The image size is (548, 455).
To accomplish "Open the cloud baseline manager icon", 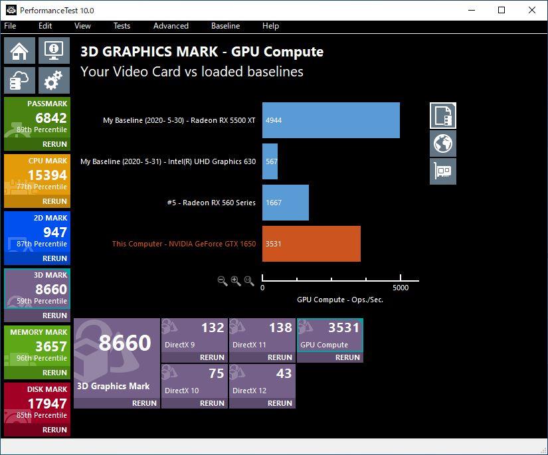I will 19,80.
